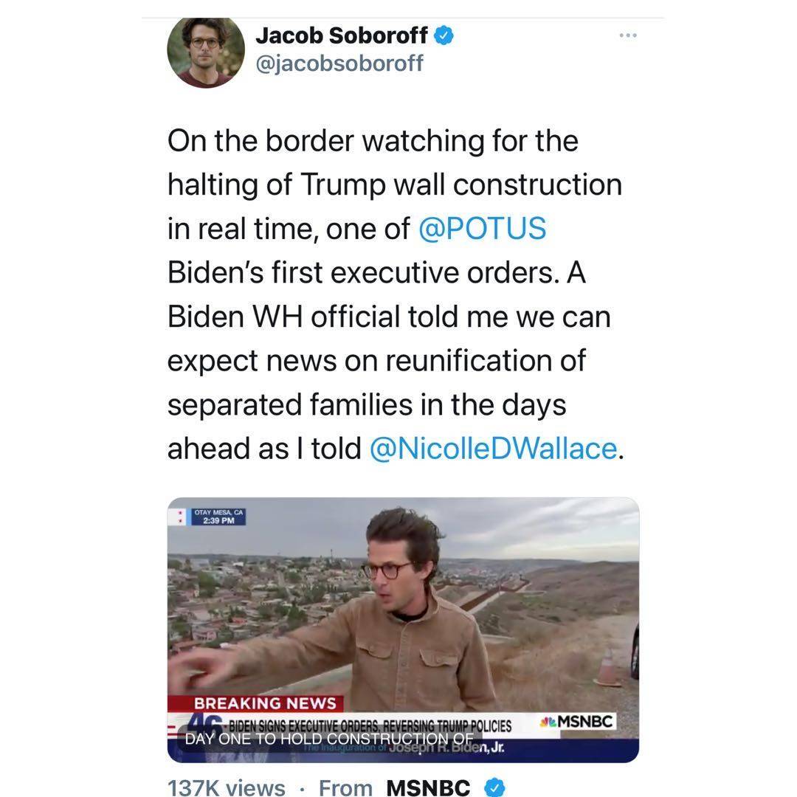The height and width of the screenshot is (797, 797).
Task: Click the Otay Mesa, CA time stamp
Action: 218,517
